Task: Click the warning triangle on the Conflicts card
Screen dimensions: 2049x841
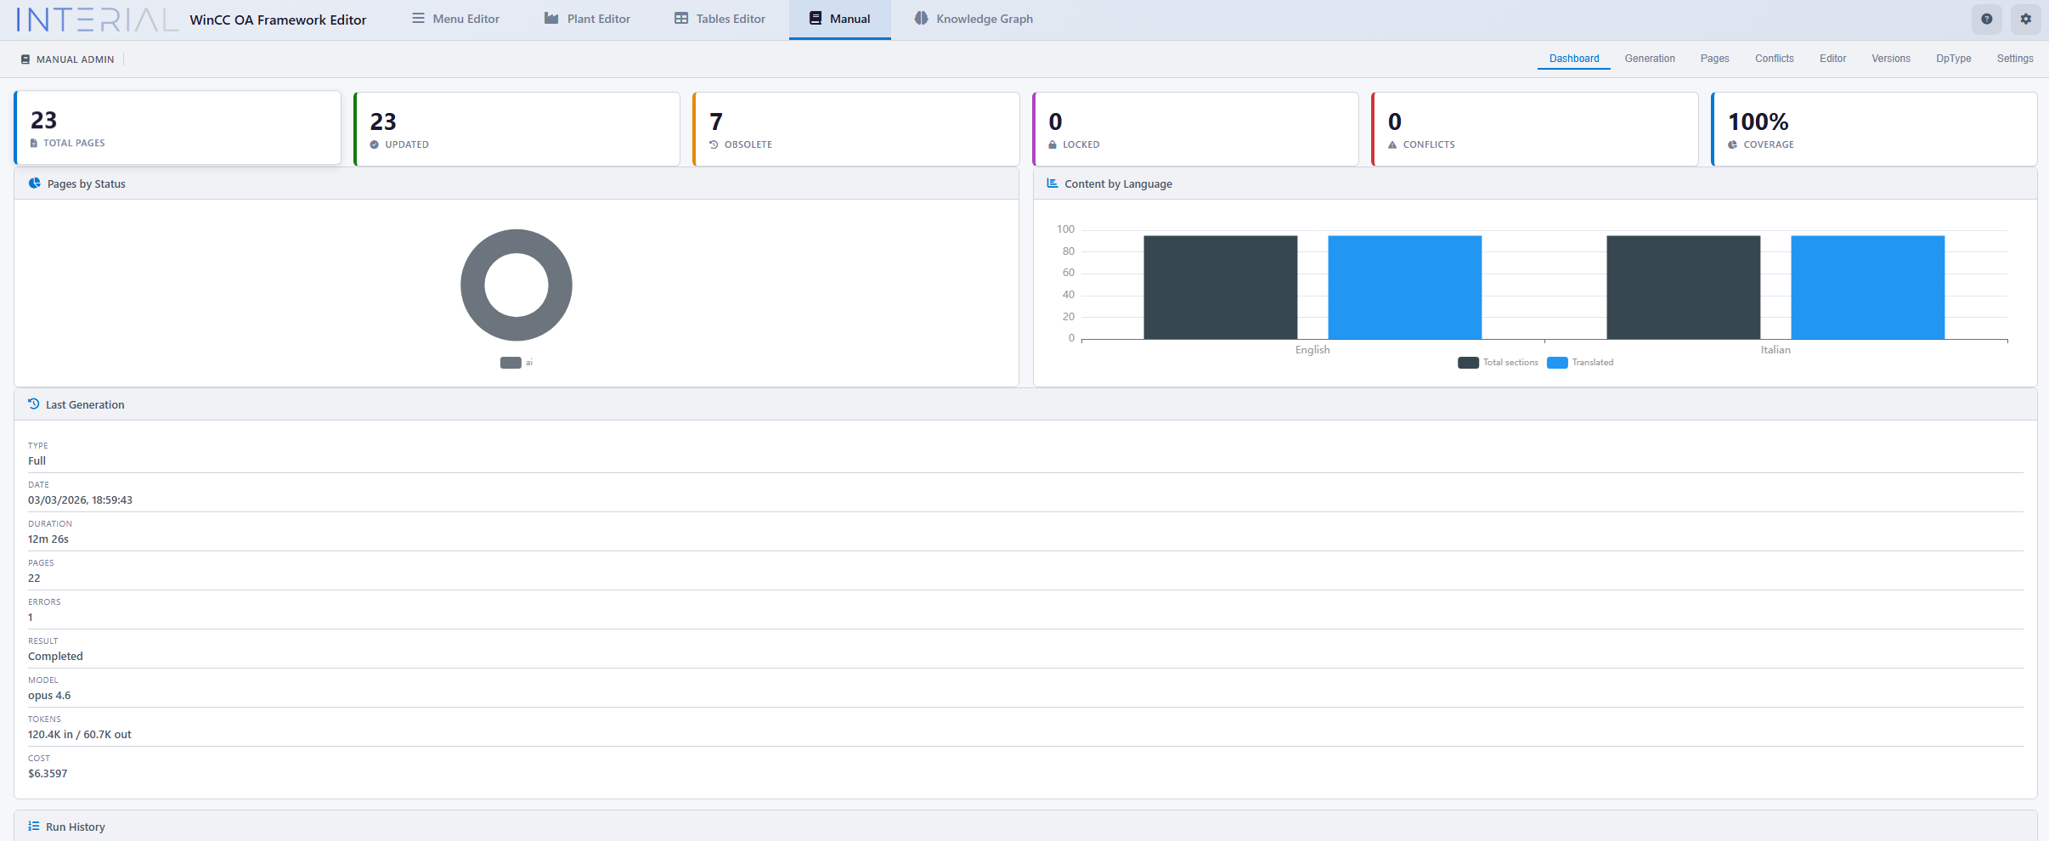Action: [x=1391, y=144]
